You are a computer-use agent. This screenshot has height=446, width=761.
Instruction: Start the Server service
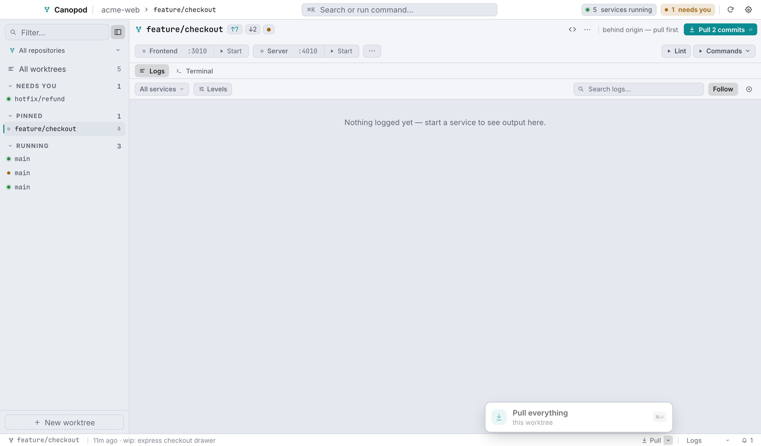pyautogui.click(x=342, y=51)
